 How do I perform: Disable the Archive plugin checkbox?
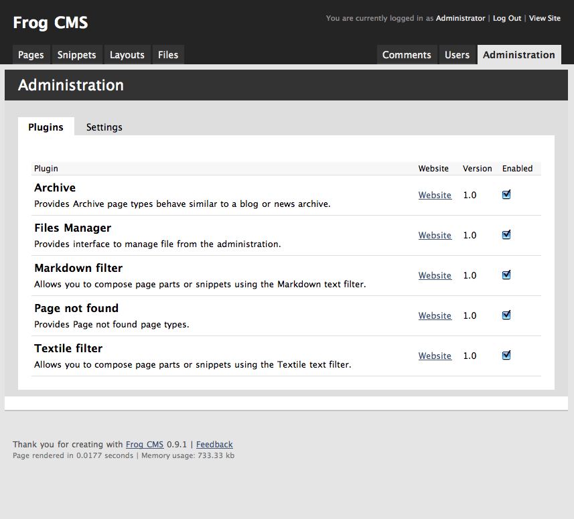[506, 195]
